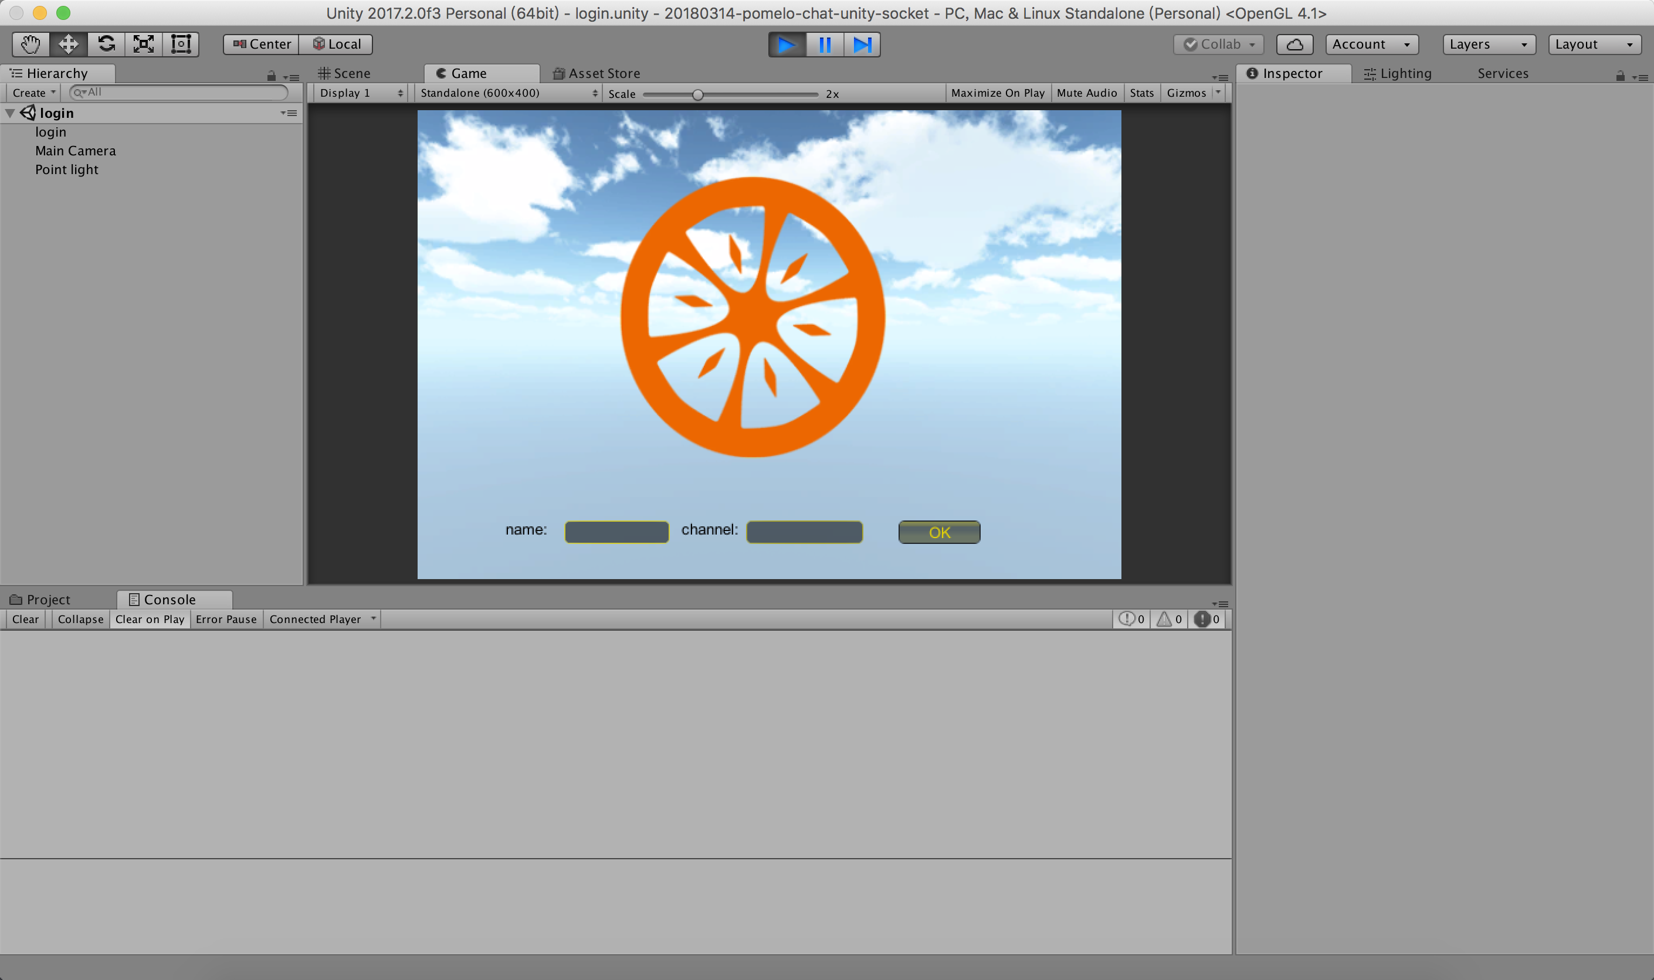Toggle Maximize On Play
The height and width of the screenshot is (980, 1654).
(997, 93)
